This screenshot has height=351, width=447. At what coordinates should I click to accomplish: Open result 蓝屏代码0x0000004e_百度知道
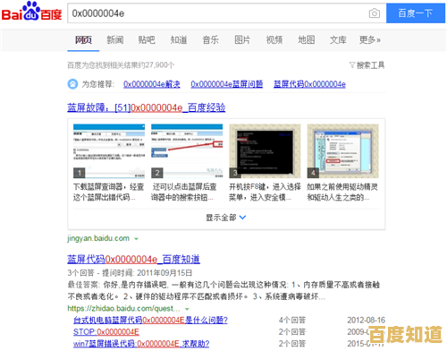click(x=133, y=259)
